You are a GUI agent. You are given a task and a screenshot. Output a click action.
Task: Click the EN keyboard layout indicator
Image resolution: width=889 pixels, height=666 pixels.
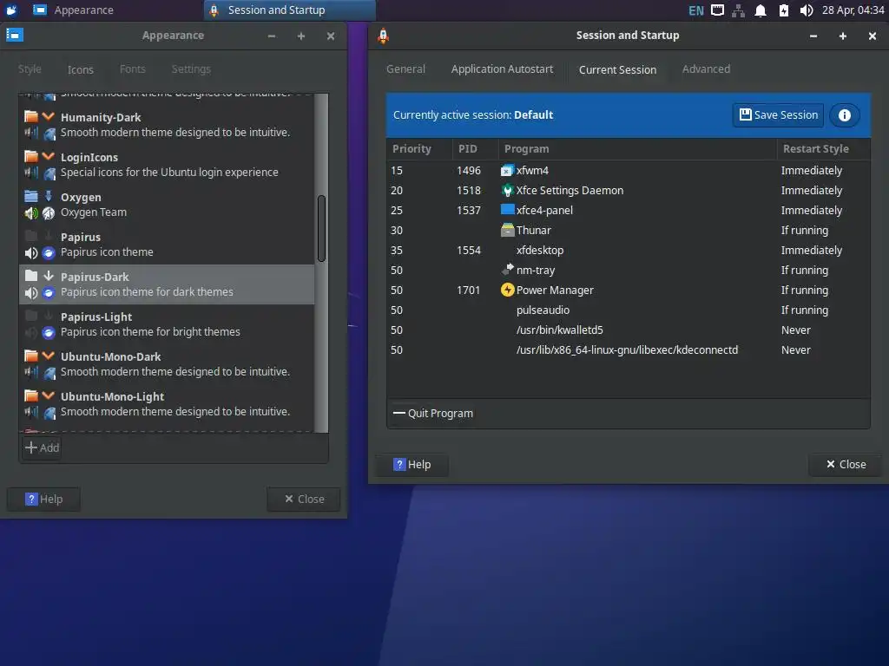[x=695, y=10]
